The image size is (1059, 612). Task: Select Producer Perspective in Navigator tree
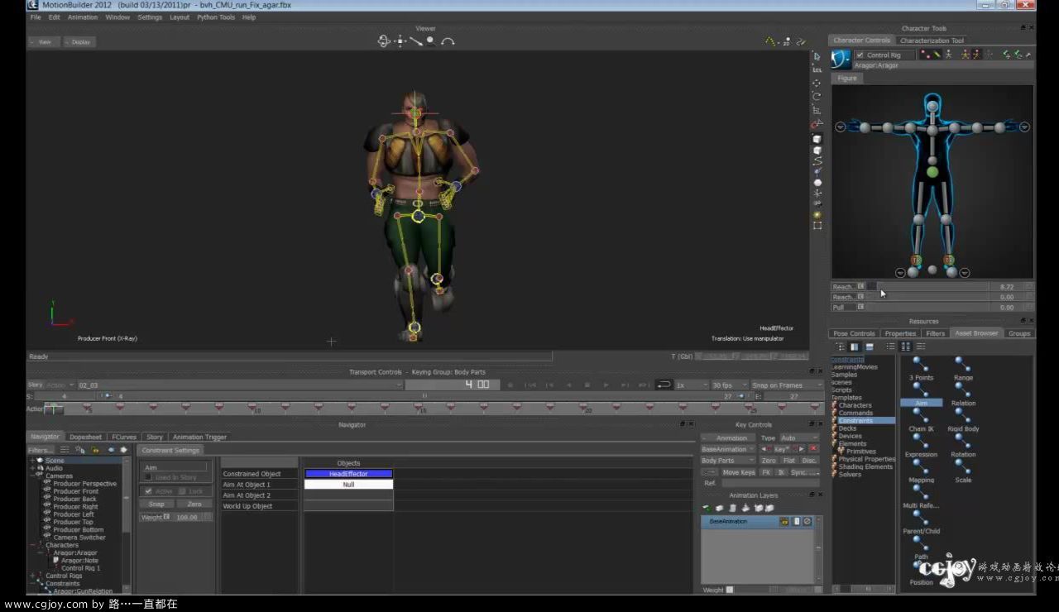(85, 484)
